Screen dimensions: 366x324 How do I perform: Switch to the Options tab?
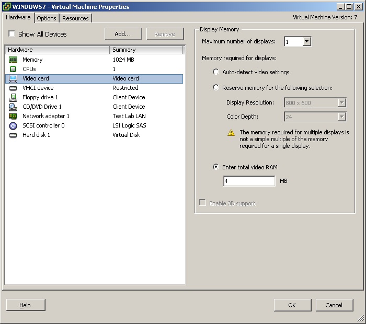[47, 18]
